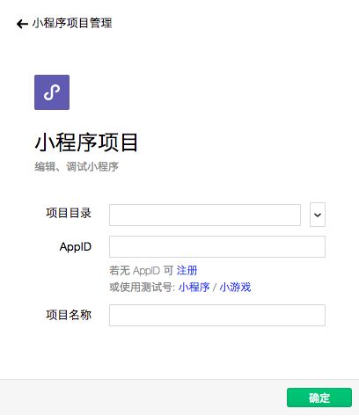The width and height of the screenshot is (359, 416).
Task: Expand the 项目目录 dropdown chevron
Action: (x=318, y=215)
